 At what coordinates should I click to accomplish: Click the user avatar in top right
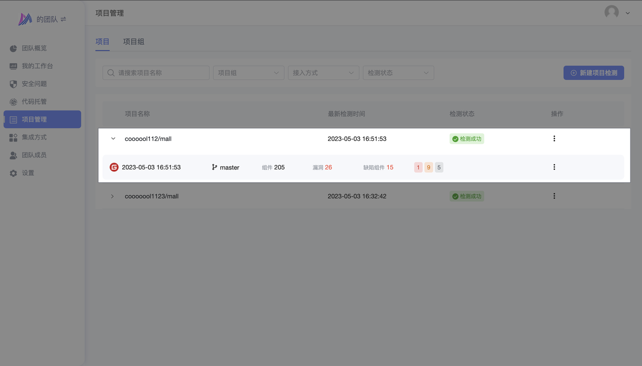pyautogui.click(x=611, y=13)
